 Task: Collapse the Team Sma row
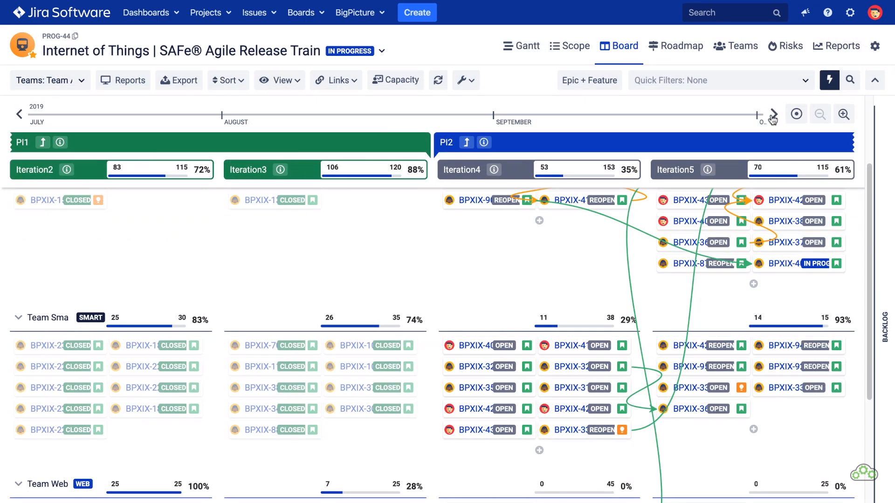[18, 317]
